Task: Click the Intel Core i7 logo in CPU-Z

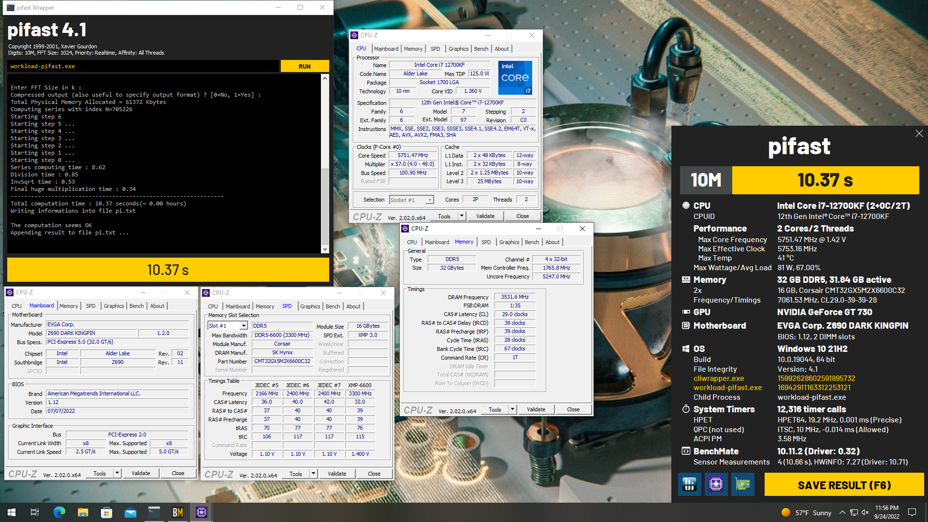Action: tap(515, 77)
